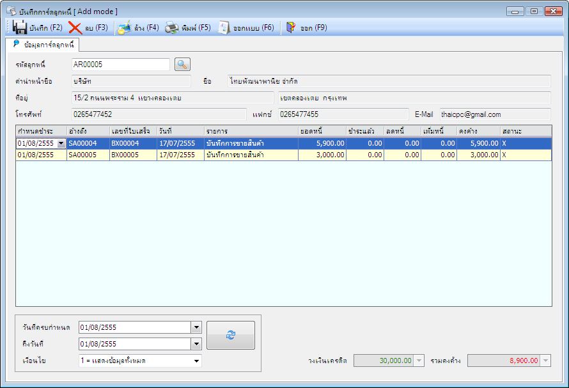Click the design document icon (F6)
569x388 pixels.
(224, 27)
